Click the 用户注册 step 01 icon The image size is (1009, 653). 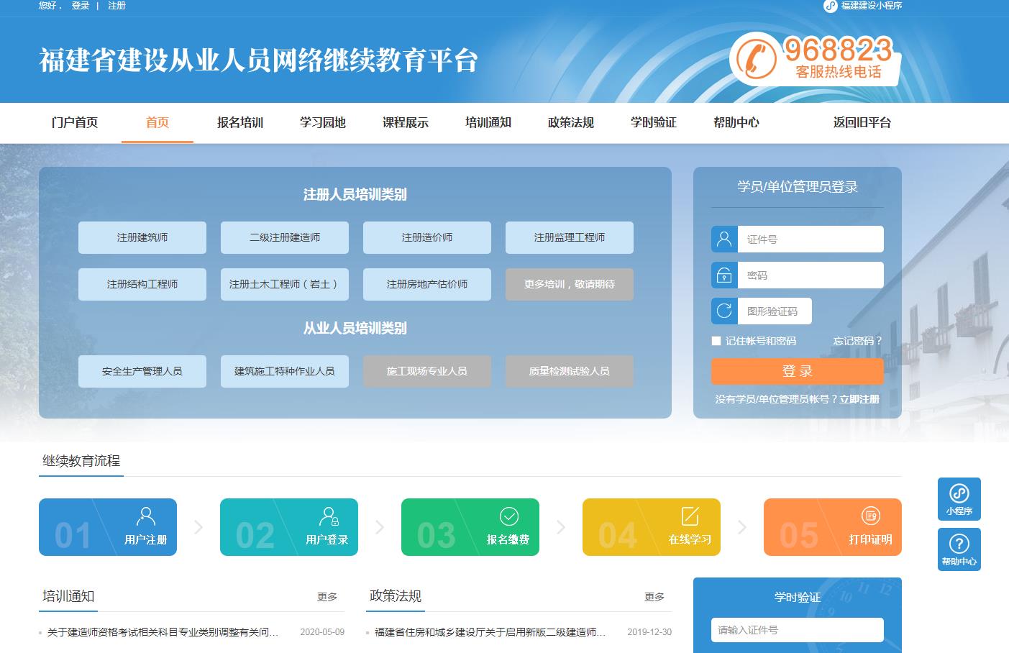click(x=146, y=516)
